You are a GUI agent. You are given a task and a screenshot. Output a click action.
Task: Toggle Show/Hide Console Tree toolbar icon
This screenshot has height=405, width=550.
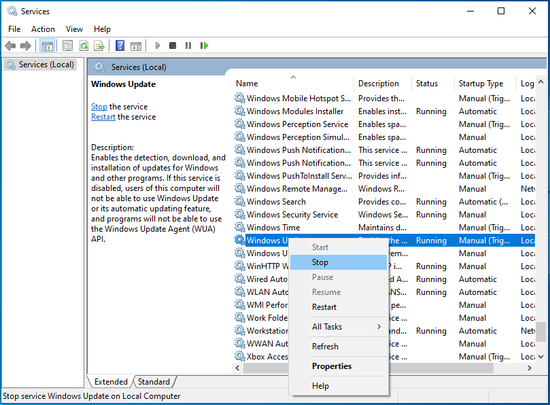tap(48, 46)
